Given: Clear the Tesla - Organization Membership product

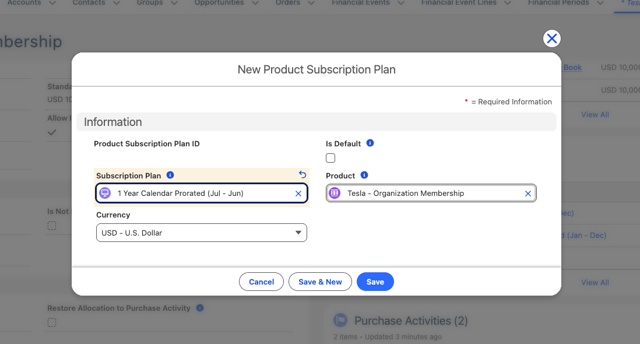Looking at the screenshot, I should click(528, 194).
